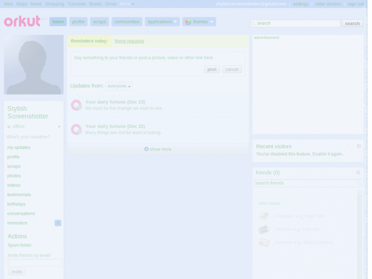Screen dimensions: 372x279
Task: Open Translate from the top bar
Action: click(x=77, y=4)
